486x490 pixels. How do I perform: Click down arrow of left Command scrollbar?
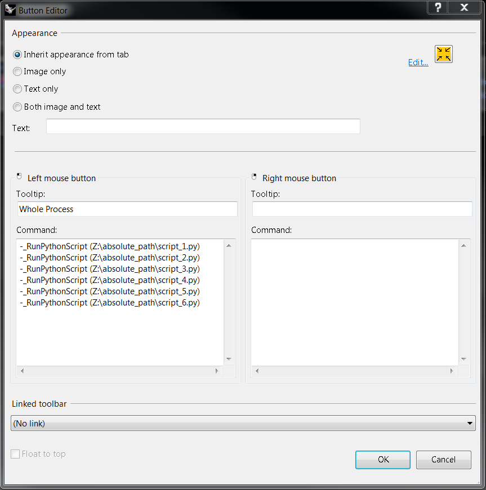[229, 359]
